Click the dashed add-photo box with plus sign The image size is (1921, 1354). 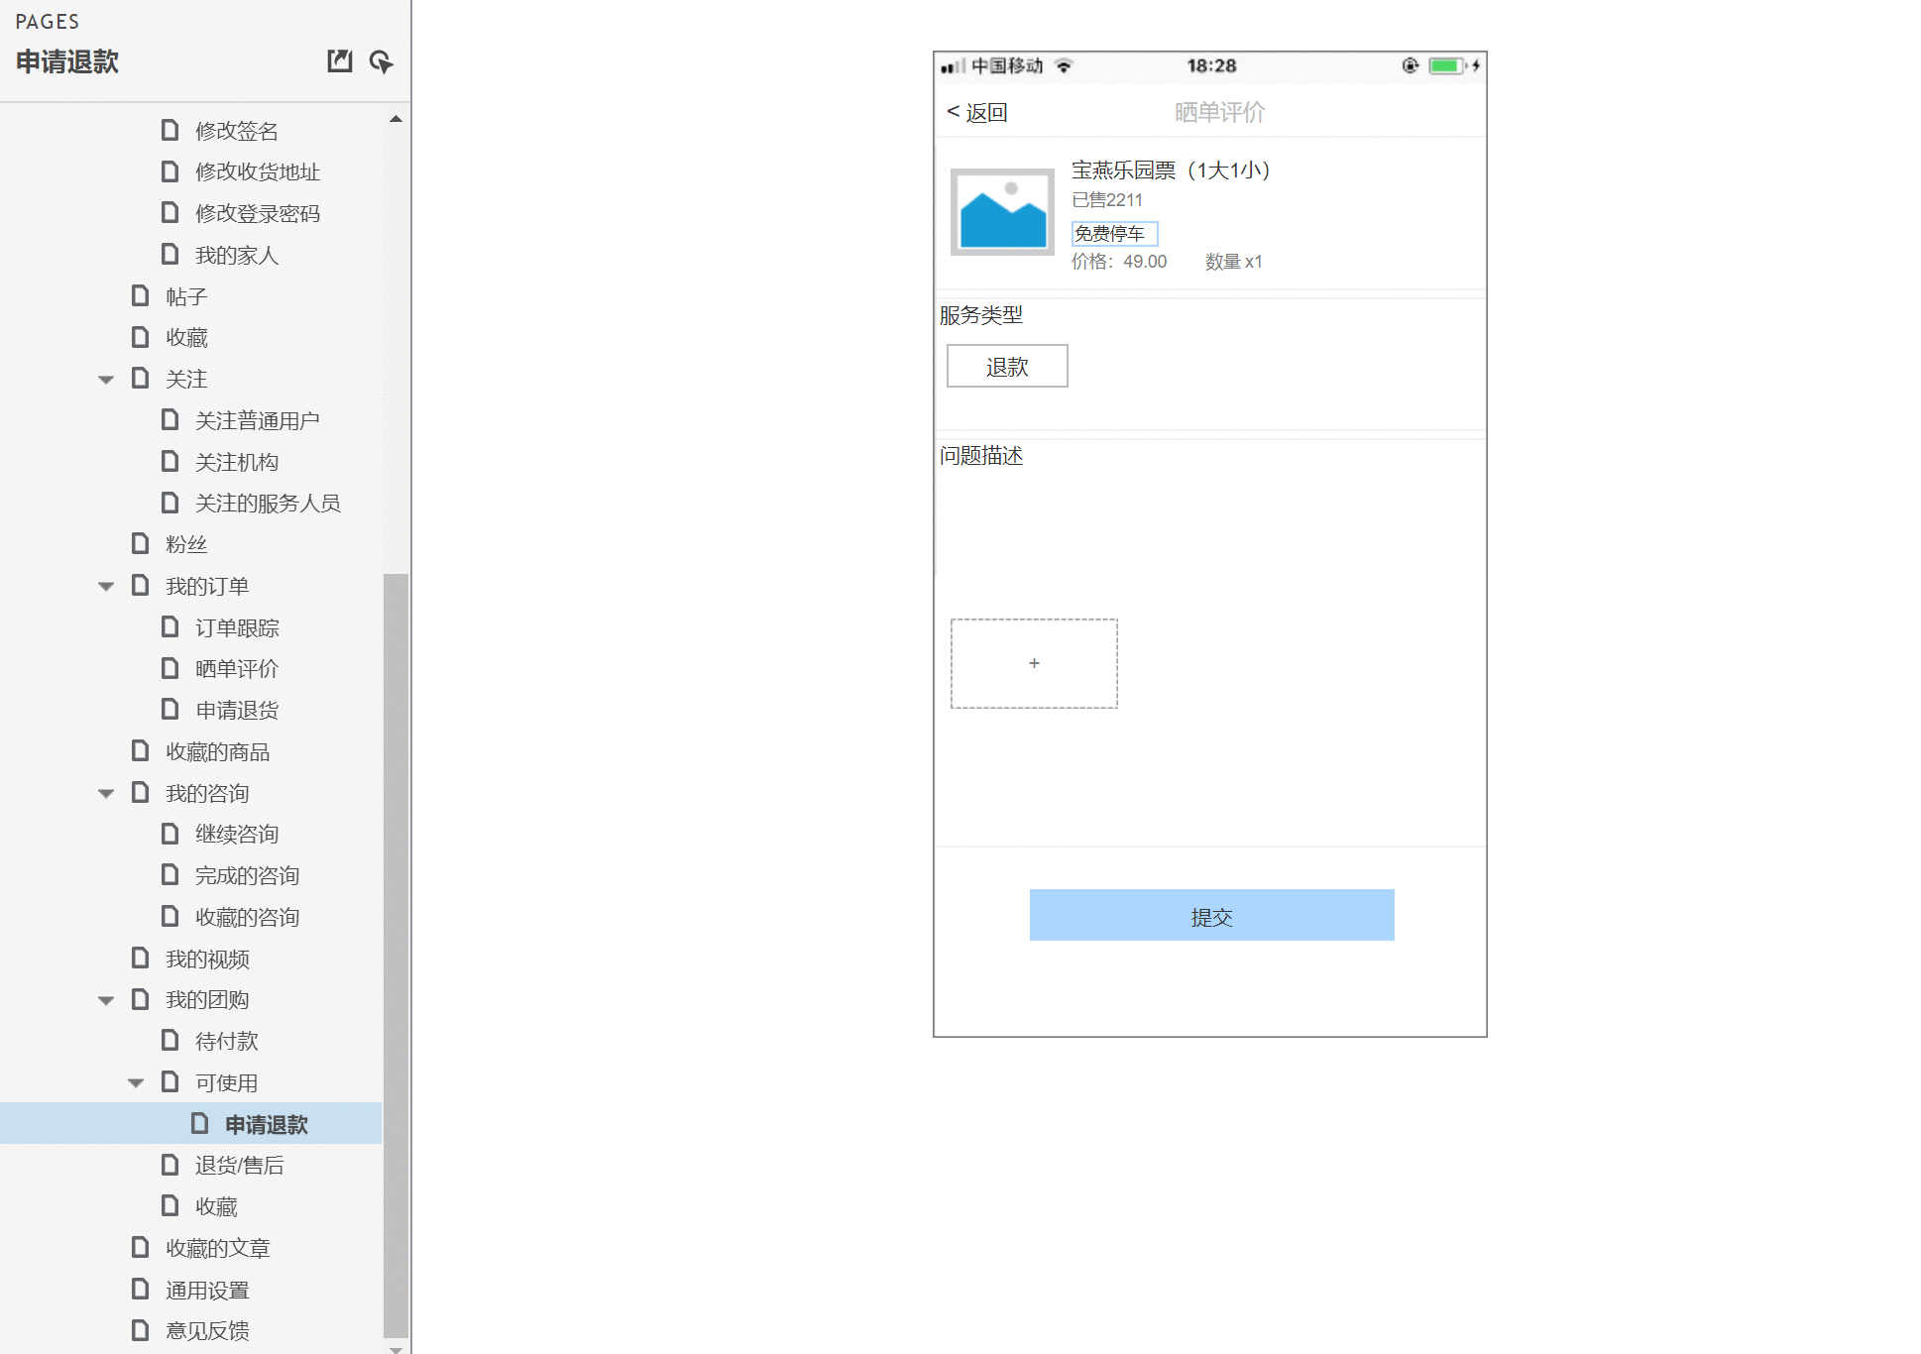[x=1034, y=663]
